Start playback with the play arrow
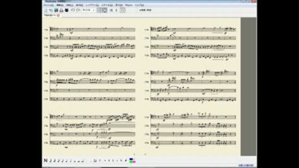 [116, 10]
